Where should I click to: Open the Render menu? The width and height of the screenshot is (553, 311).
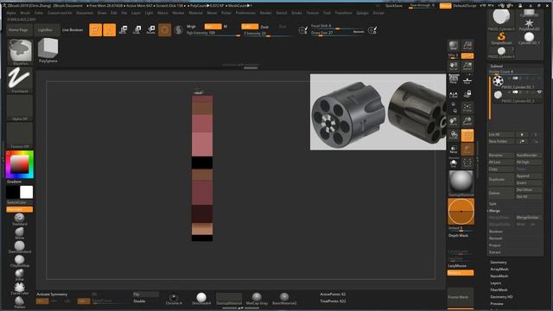(265, 13)
